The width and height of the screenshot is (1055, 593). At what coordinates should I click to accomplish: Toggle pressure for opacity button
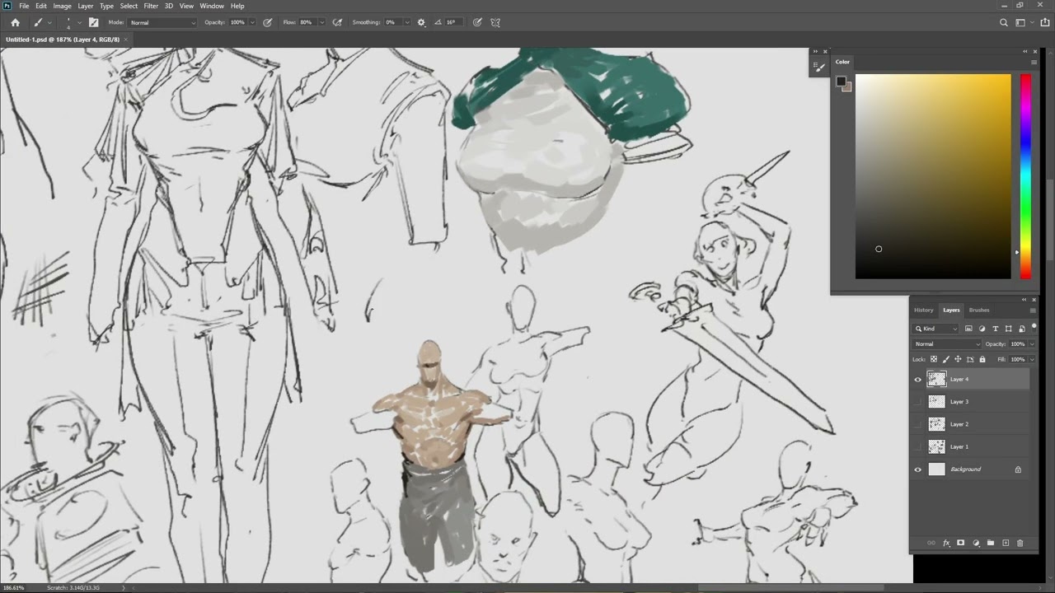[x=268, y=22]
